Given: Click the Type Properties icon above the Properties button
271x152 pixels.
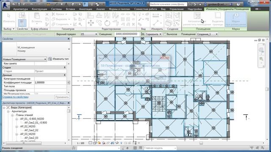Looking at the screenshot, I should tap(22, 16).
